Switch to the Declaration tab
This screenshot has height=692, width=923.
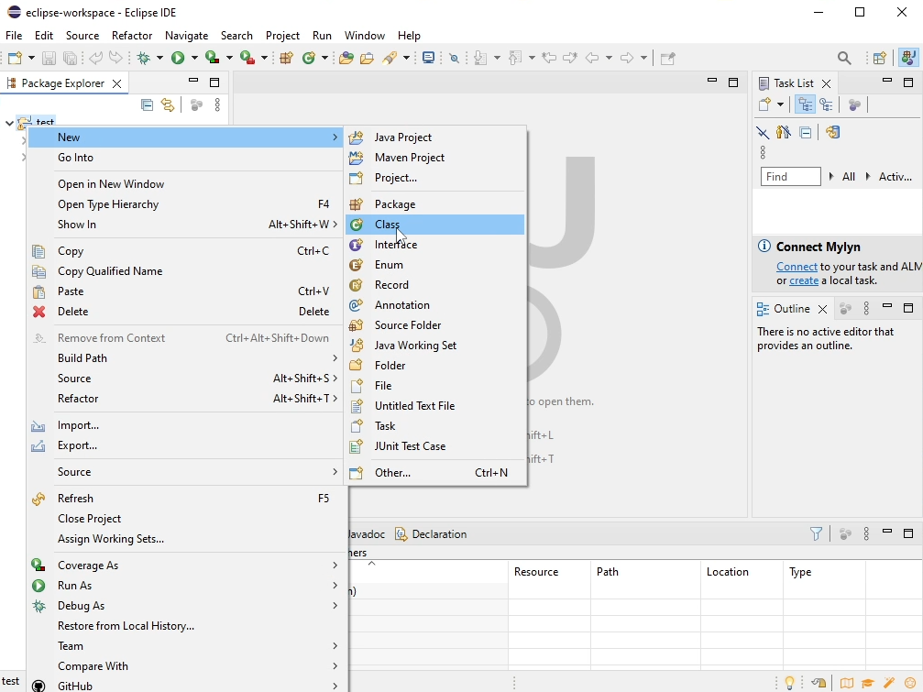432,533
